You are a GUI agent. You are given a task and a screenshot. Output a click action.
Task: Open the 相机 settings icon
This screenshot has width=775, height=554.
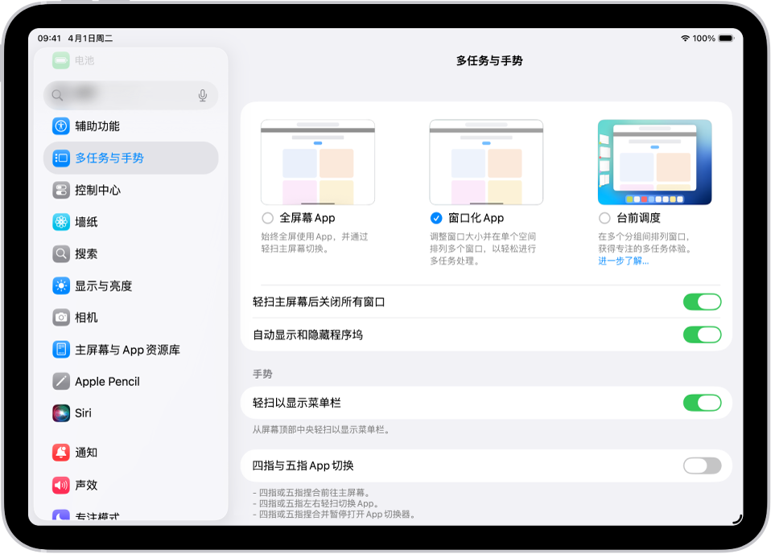[x=63, y=318]
